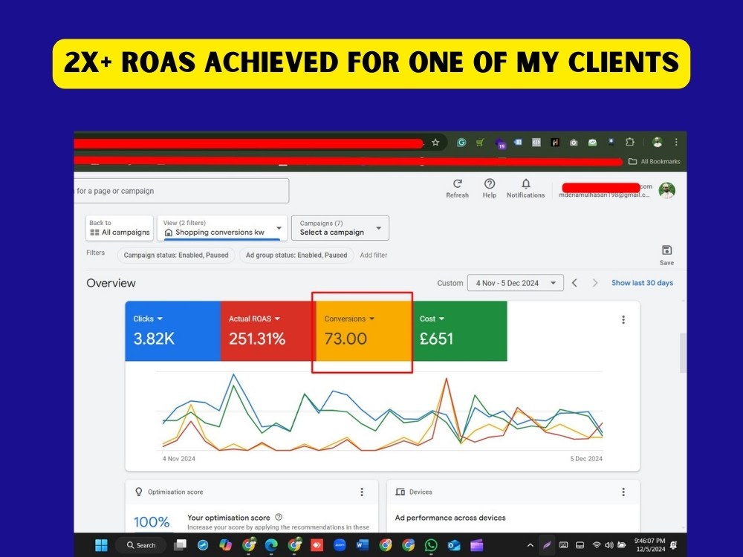Open the Help icon

(490, 183)
